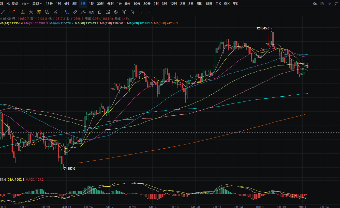Click the trash icon to delete drawings

(132, 12)
